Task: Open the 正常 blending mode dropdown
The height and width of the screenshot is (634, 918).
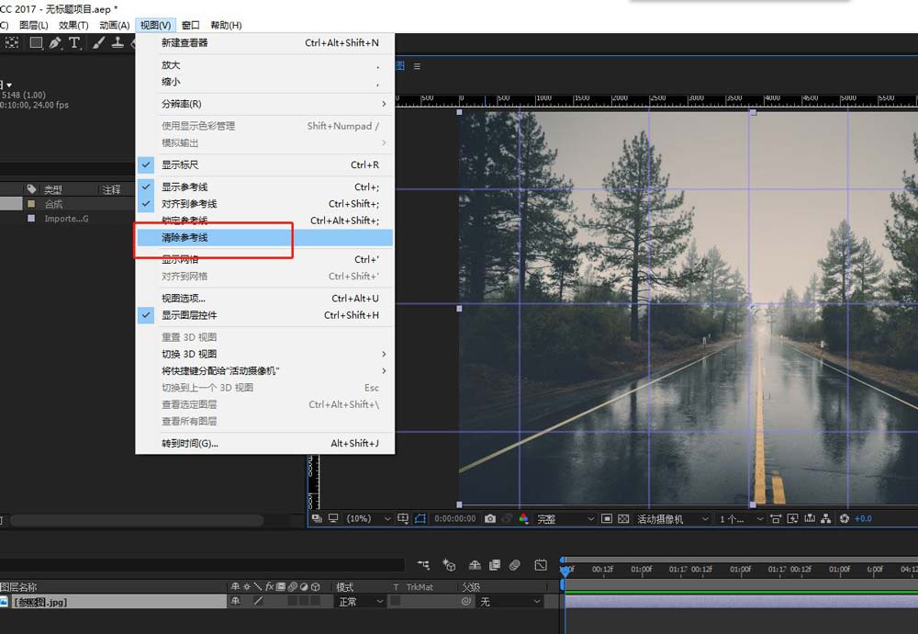Action: (360, 601)
